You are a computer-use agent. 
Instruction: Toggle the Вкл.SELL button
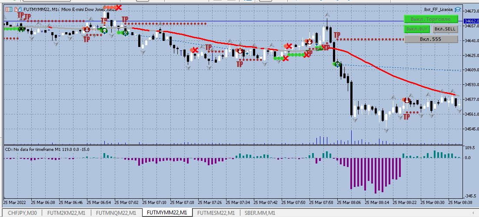tap(445, 29)
